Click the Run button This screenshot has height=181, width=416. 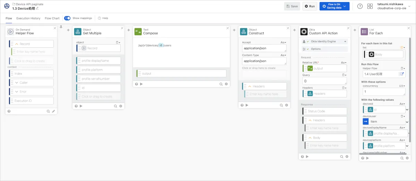(310, 6)
